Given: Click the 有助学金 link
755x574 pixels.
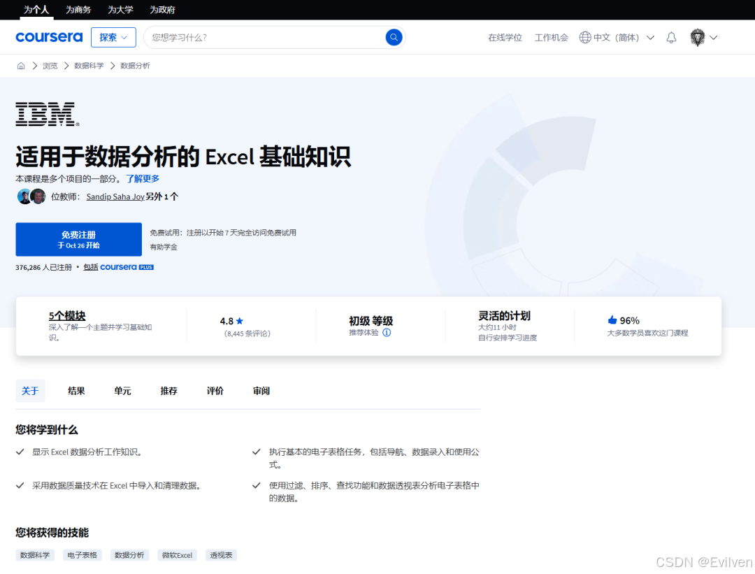Looking at the screenshot, I should pos(163,247).
